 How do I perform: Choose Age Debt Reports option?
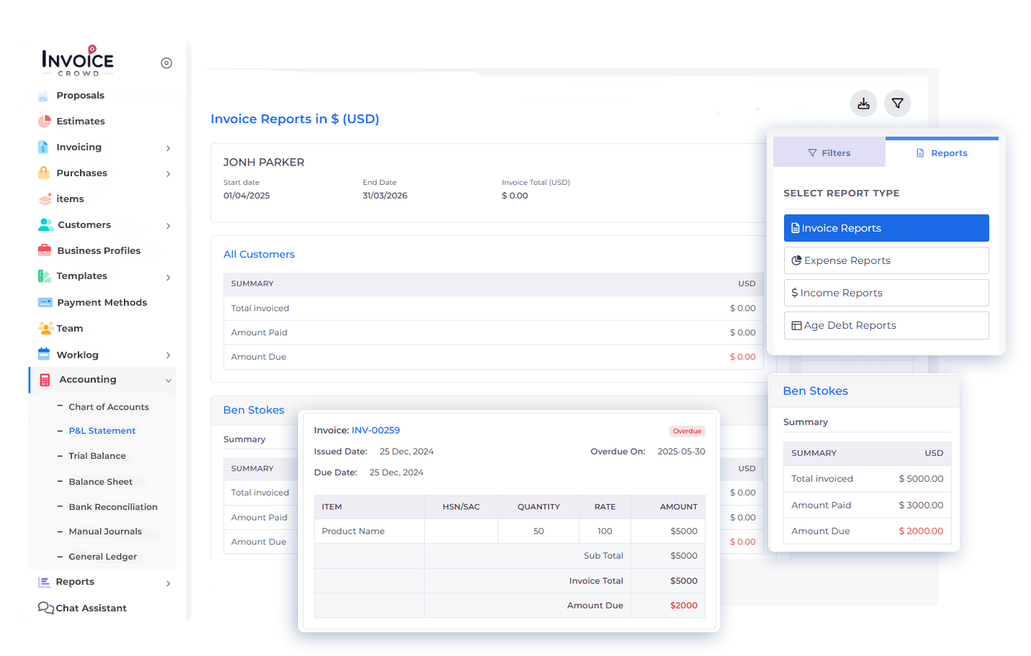click(886, 325)
